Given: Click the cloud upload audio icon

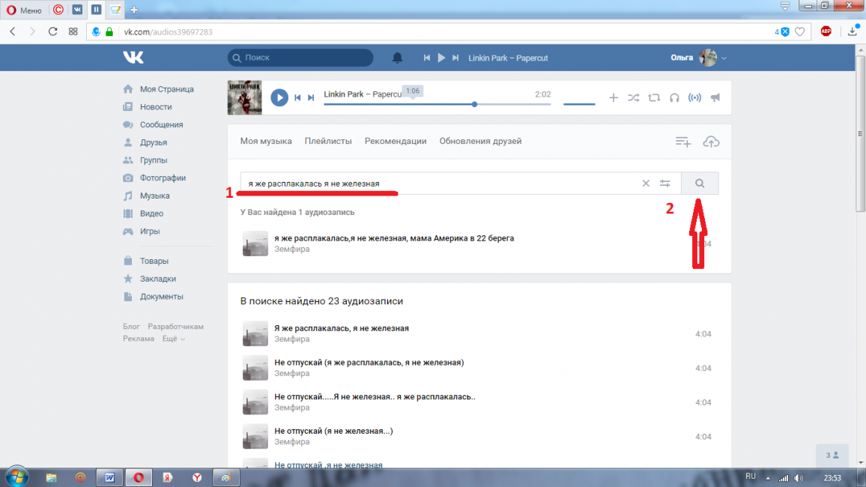Looking at the screenshot, I should 711,142.
